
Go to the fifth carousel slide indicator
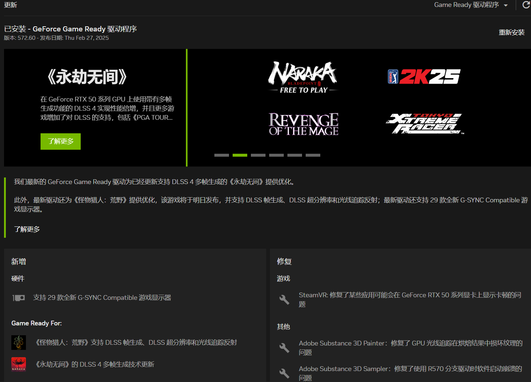point(295,155)
